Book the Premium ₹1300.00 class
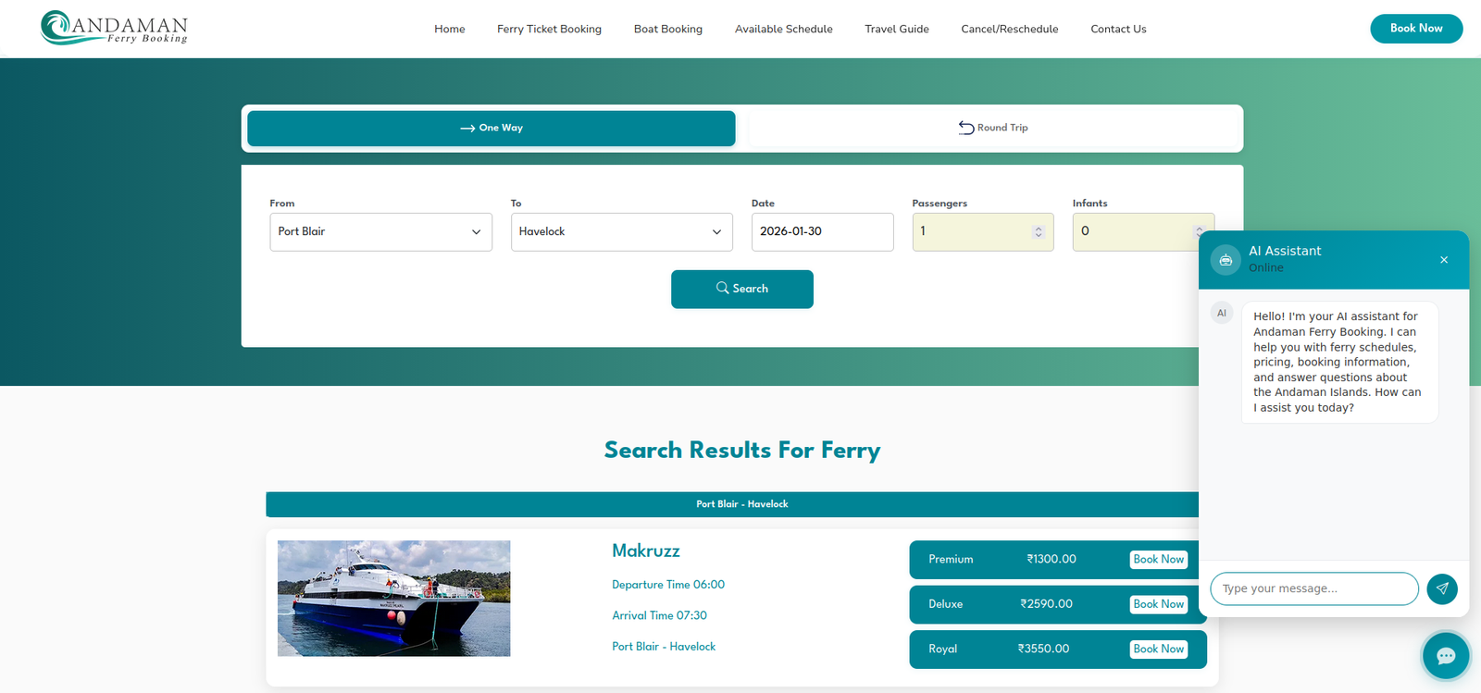The image size is (1481, 693). point(1159,559)
